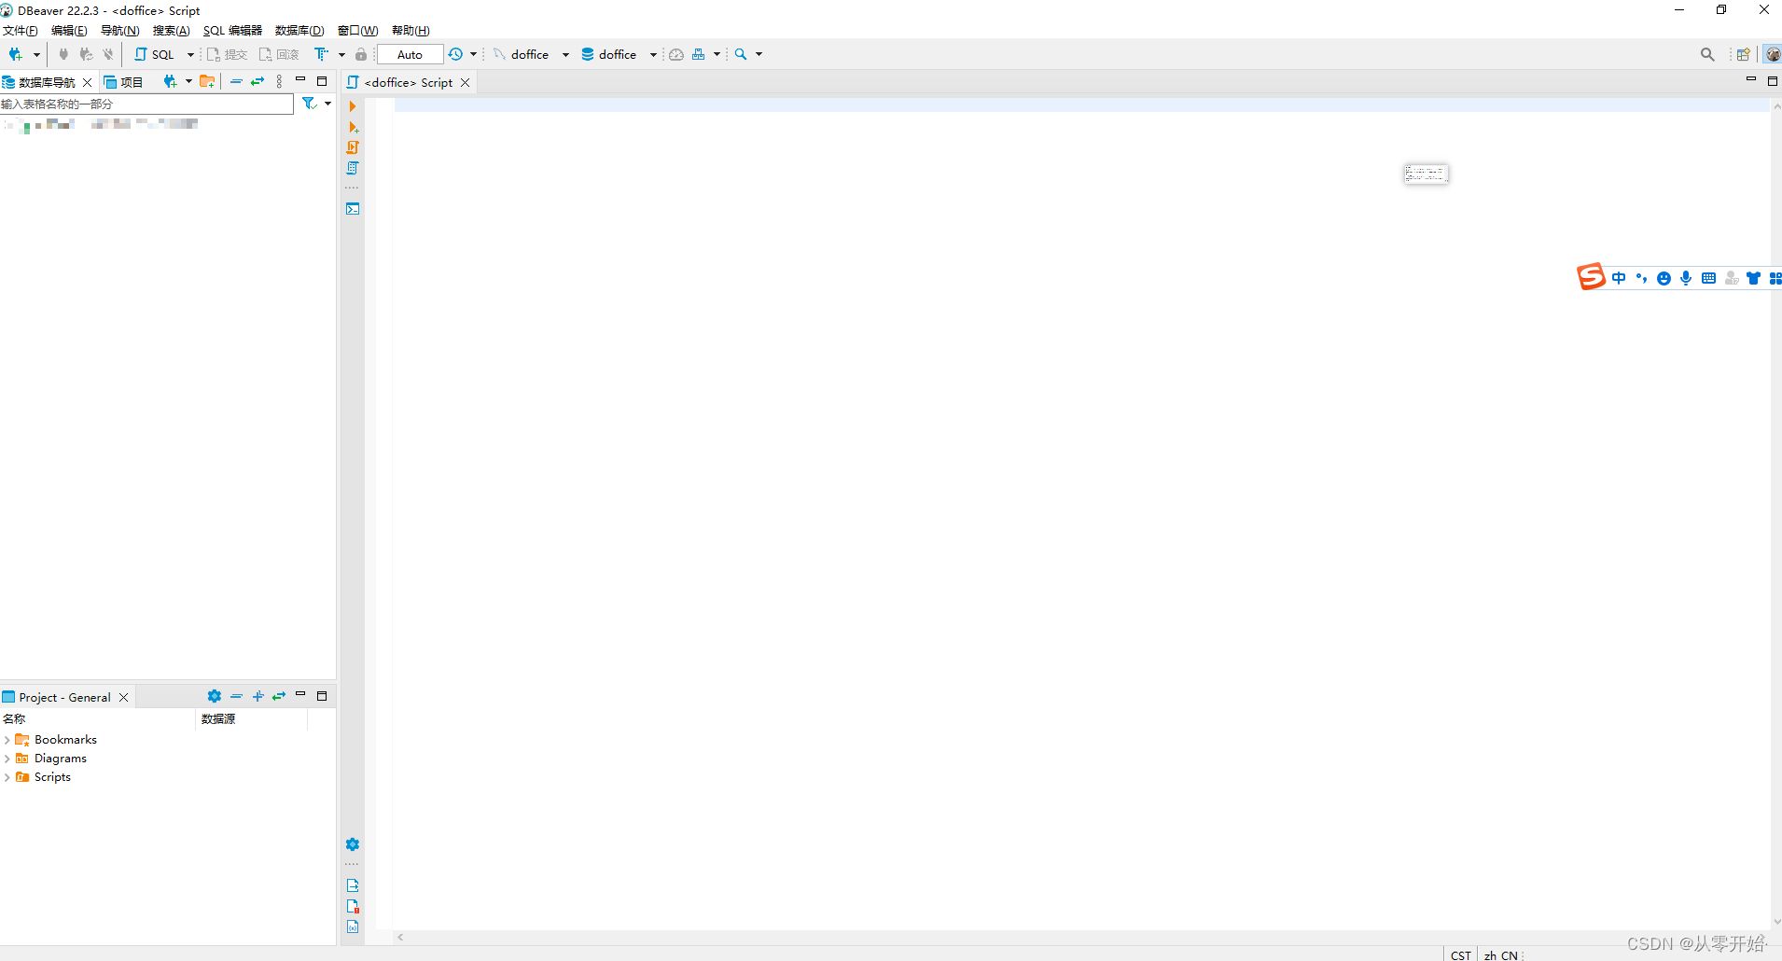Open Project panel settings gear

coord(215,696)
